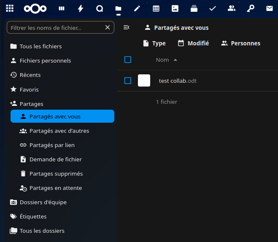This screenshot has height=242, width=278.
Task: Open the Nextcloud apps grid menu
Action: pyautogui.click(x=9, y=8)
